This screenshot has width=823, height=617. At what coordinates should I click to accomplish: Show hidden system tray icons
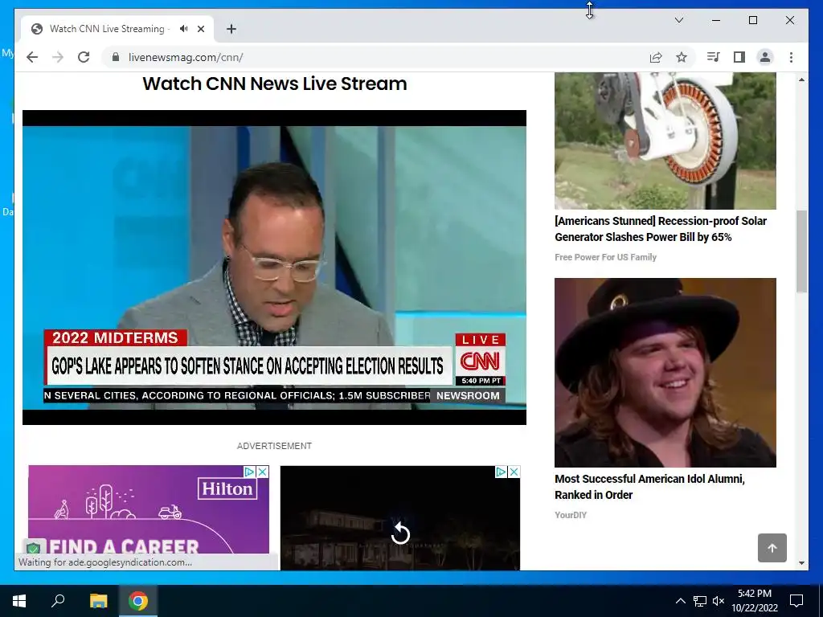click(680, 601)
